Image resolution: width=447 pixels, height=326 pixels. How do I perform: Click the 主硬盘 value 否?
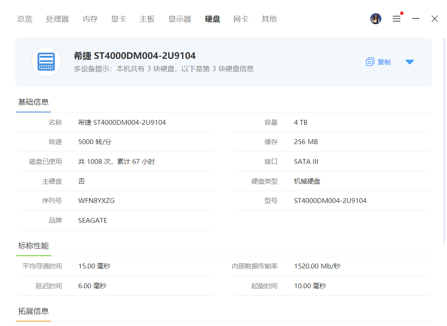[81, 181]
